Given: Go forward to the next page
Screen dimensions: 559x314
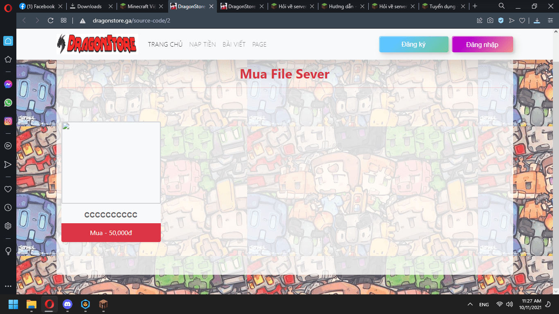Looking at the screenshot, I should point(37,20).
